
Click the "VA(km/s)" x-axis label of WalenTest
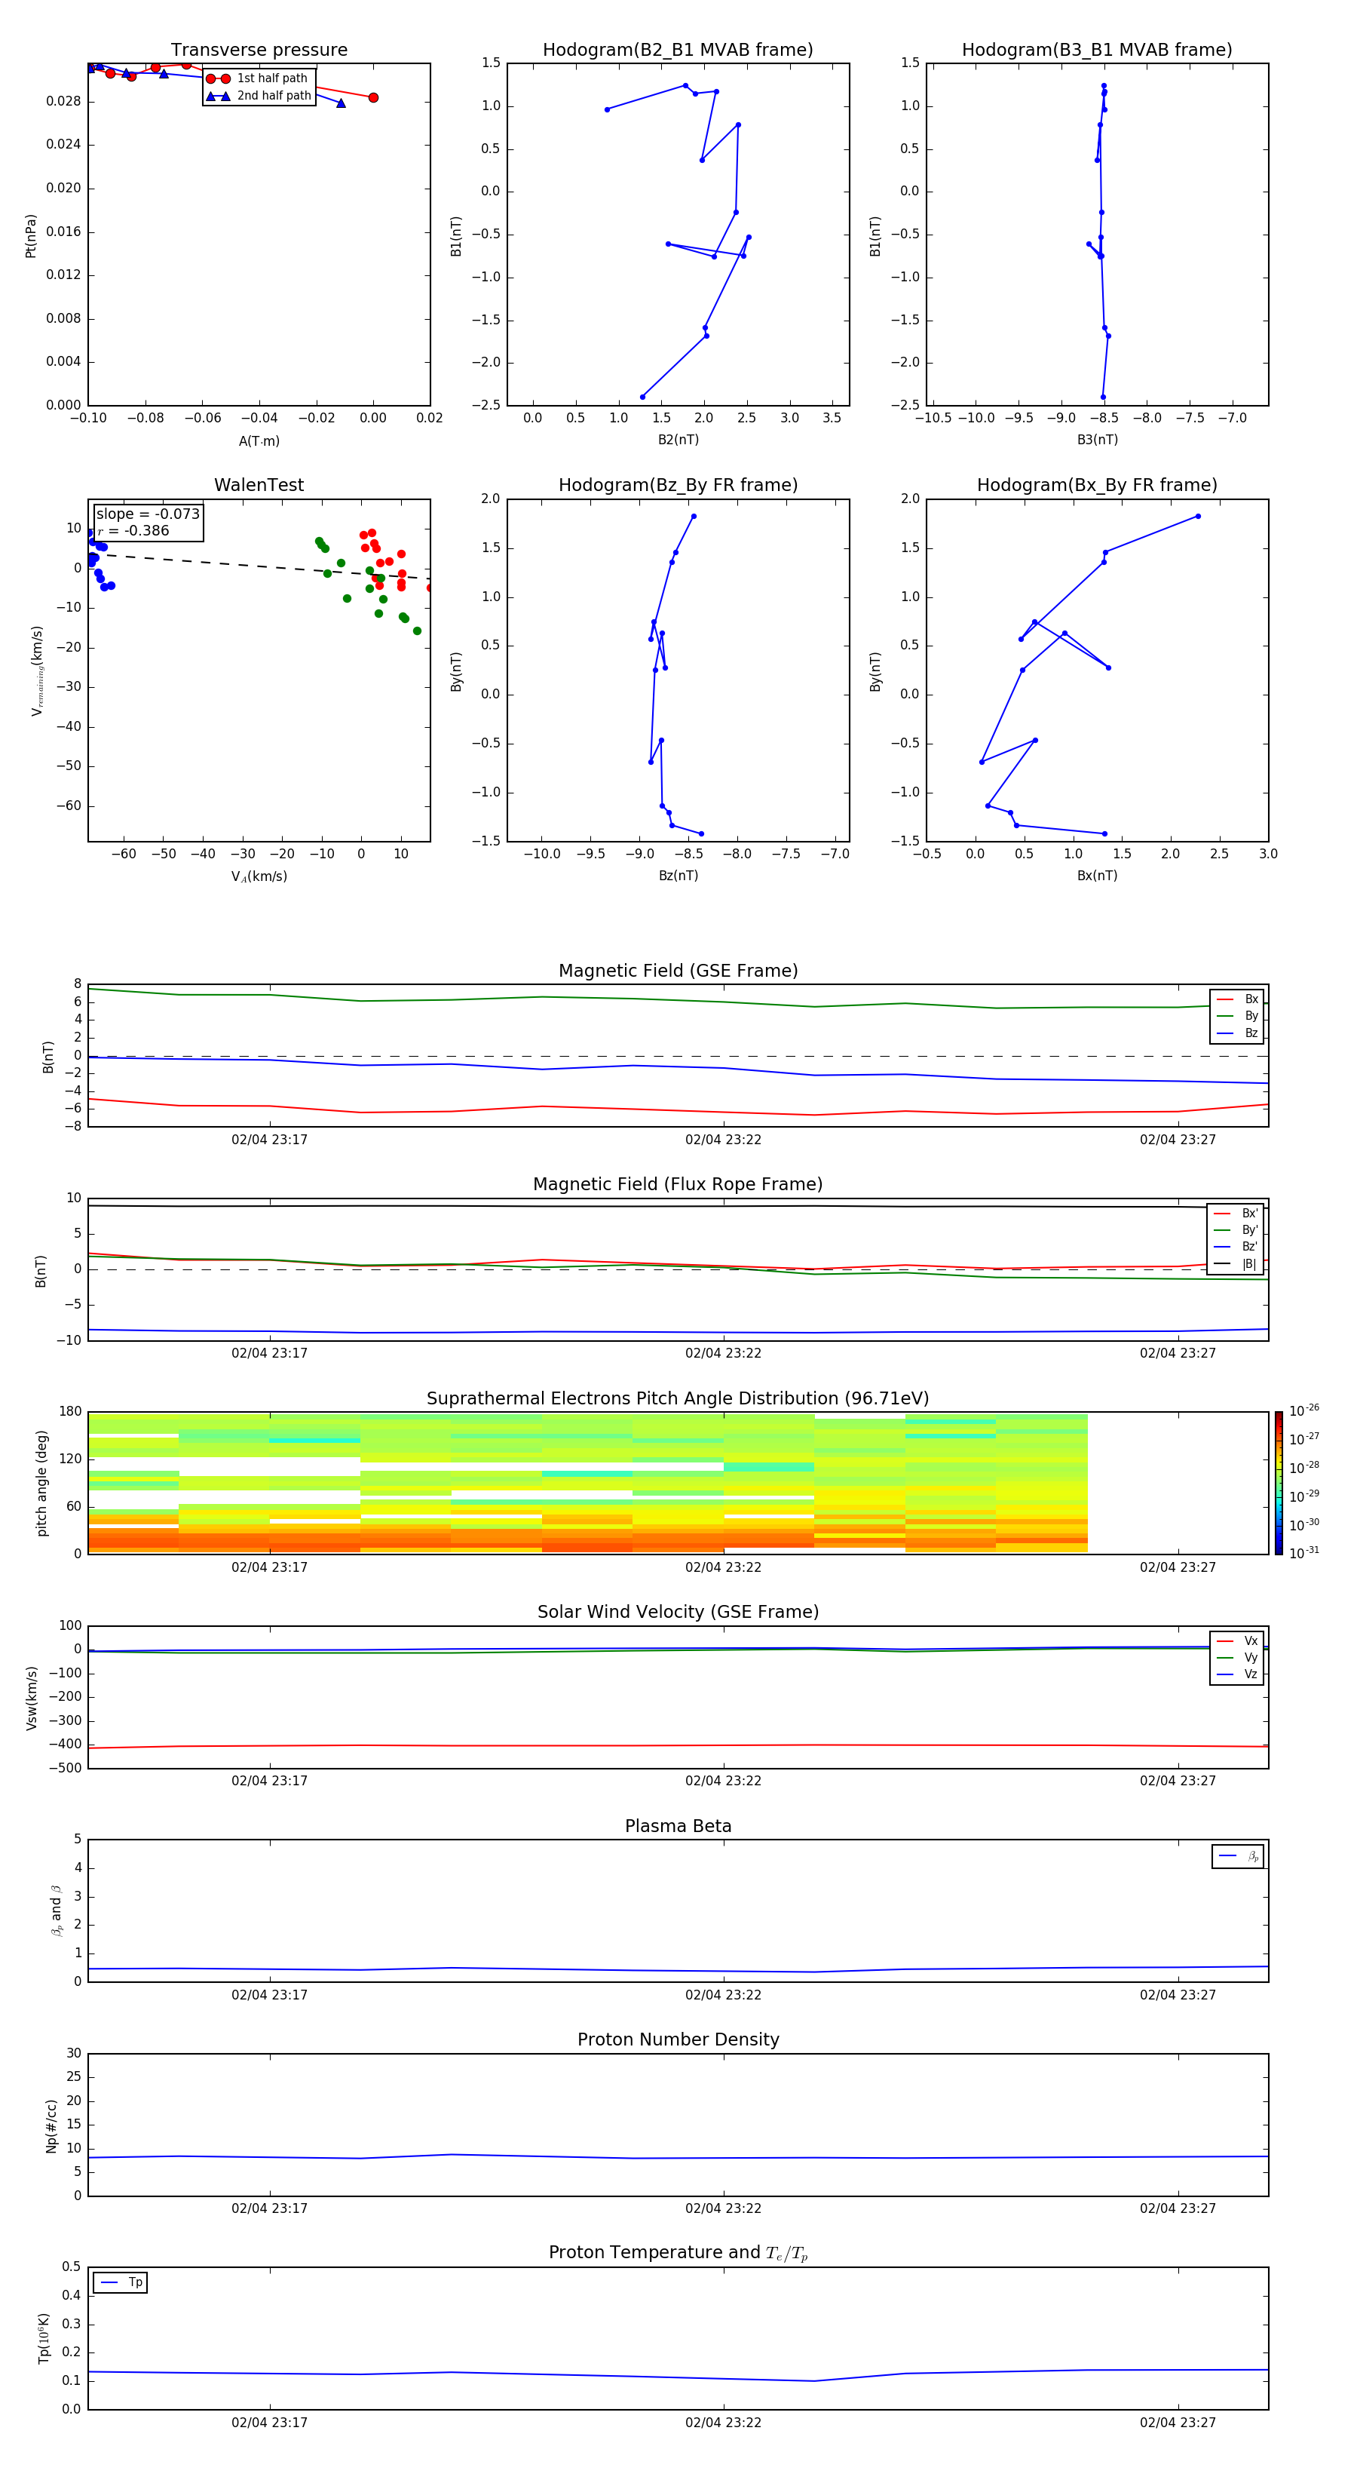(259, 877)
